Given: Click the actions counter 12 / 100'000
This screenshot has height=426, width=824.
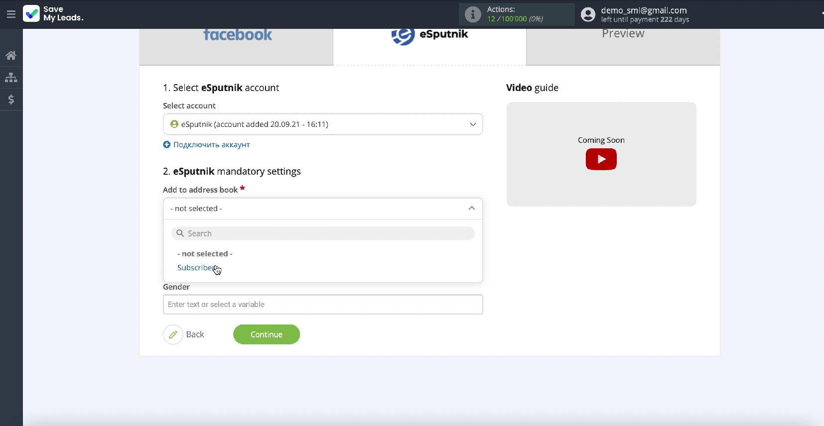Looking at the screenshot, I should click(515, 19).
